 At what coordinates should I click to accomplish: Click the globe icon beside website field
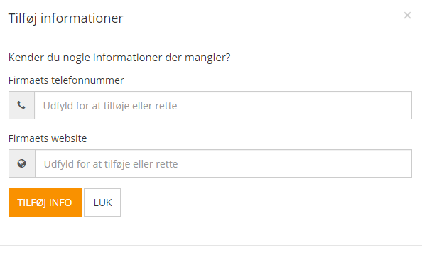click(22, 163)
